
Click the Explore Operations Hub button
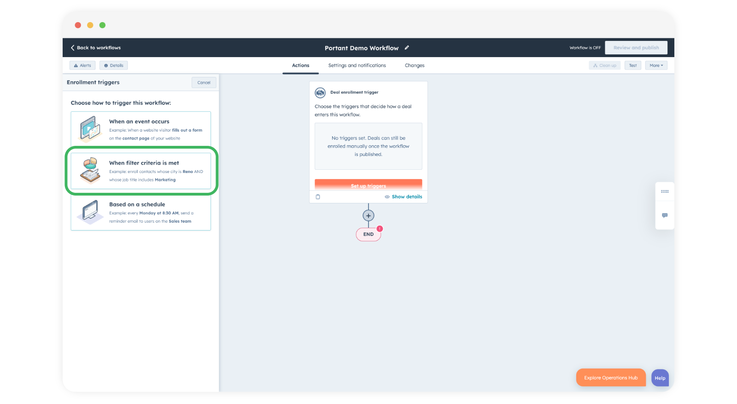tap(611, 378)
